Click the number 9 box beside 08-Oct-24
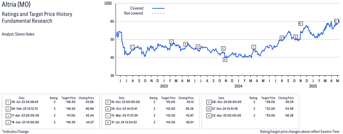This screenshot has height=134, width=343. (x=209, y=102)
